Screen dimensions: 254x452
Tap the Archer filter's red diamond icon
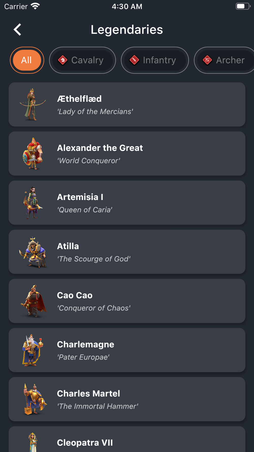[x=207, y=60]
